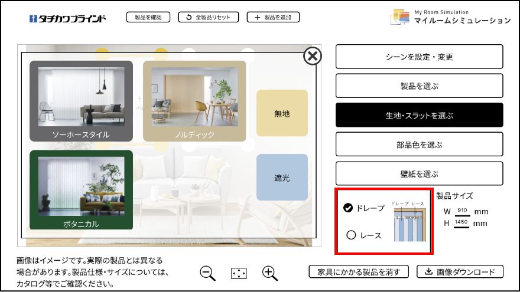The image size is (520, 292).
Task: Select the レース radio option
Action: [x=351, y=235]
